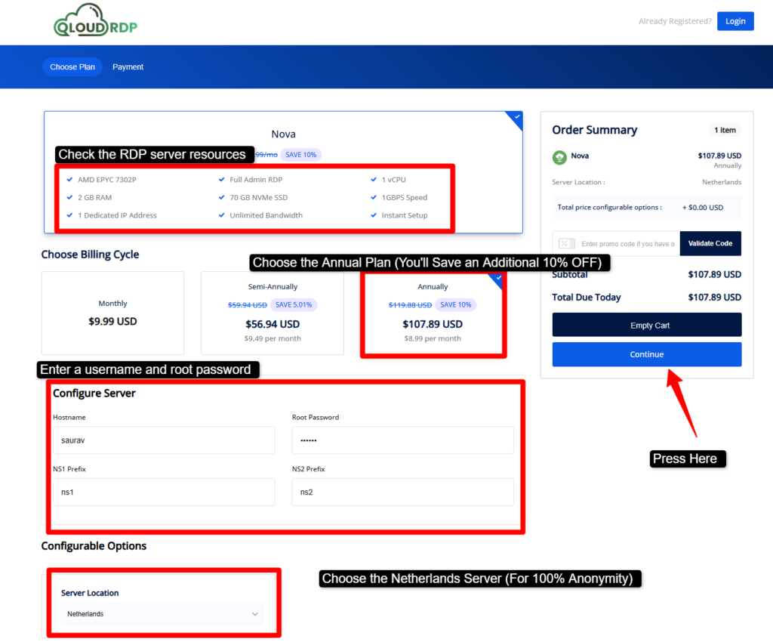The image size is (773, 642).
Task: Click the NS1 Prefix input field
Action: pos(164,492)
